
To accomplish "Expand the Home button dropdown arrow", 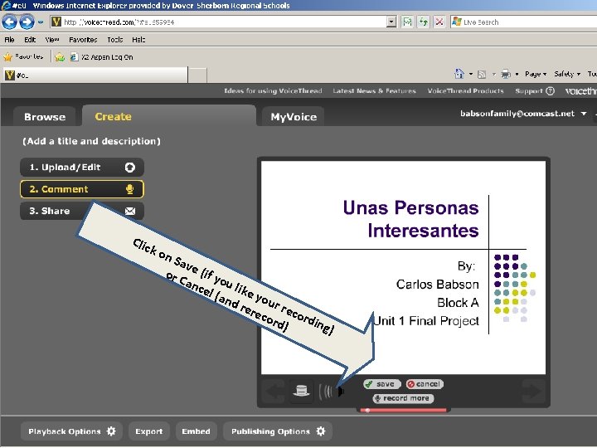I will click(471, 75).
